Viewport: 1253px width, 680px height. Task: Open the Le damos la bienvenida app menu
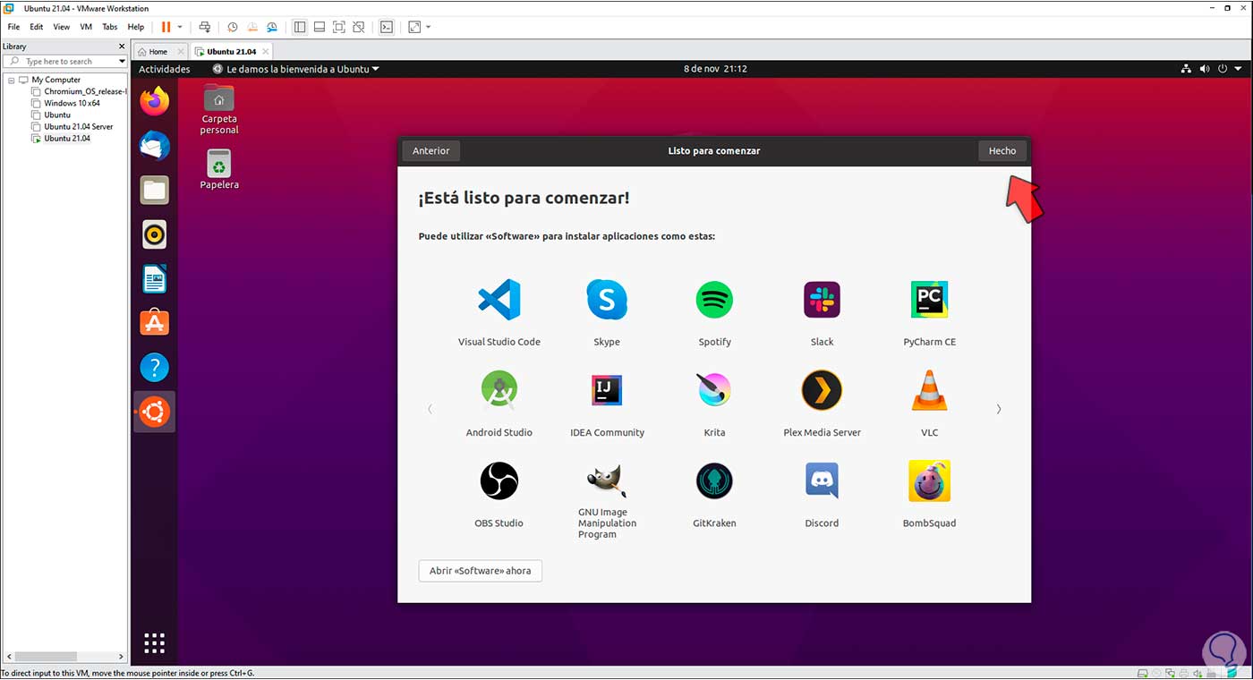296,69
